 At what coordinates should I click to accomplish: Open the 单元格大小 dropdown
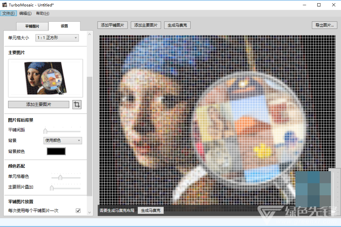(57, 38)
